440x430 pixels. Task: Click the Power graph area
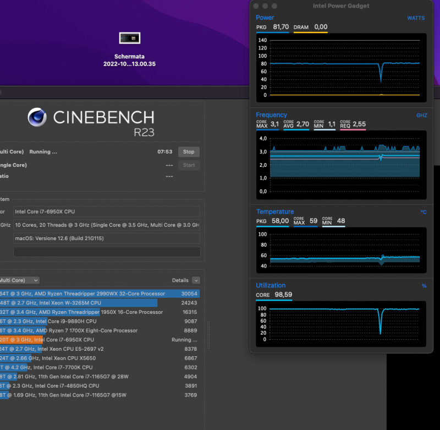[x=341, y=68]
